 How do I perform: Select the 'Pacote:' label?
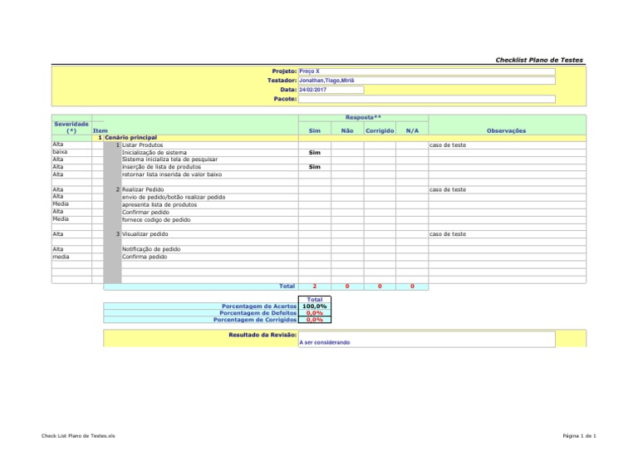(285, 99)
